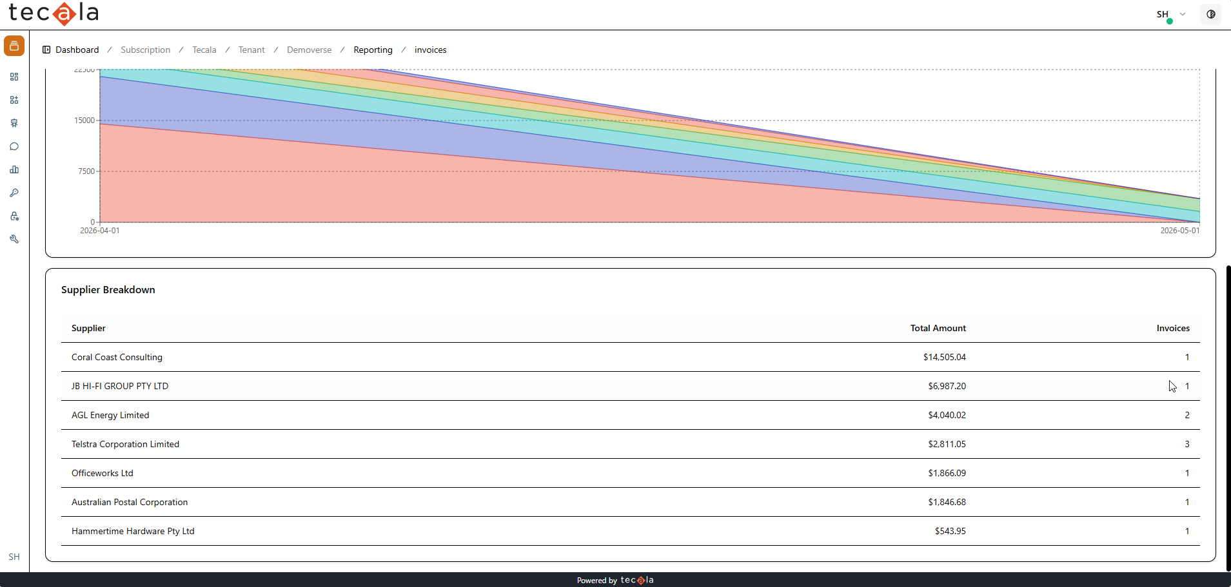Click the page vertical scrollbar
The width and height of the screenshot is (1231, 587).
[x=1228, y=418]
